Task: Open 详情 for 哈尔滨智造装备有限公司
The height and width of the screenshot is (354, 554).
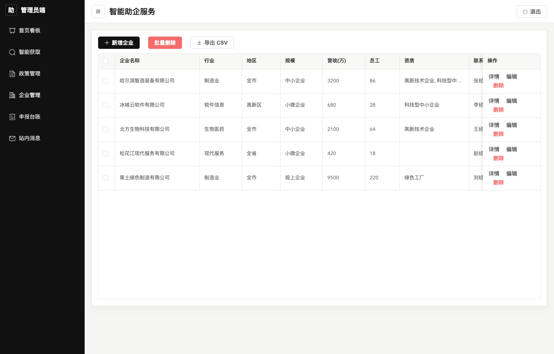Action: pos(494,77)
